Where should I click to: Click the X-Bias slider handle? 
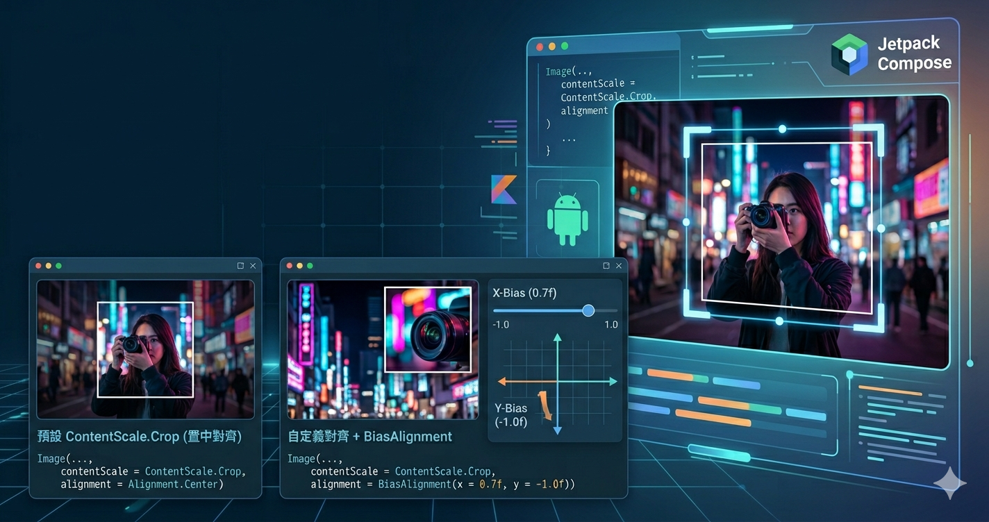588,310
